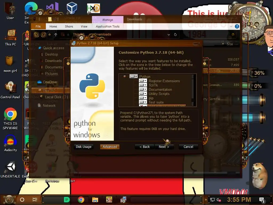The height and width of the screenshot is (205, 273).
Task: Open This PC desktop icon
Action: [10, 37]
